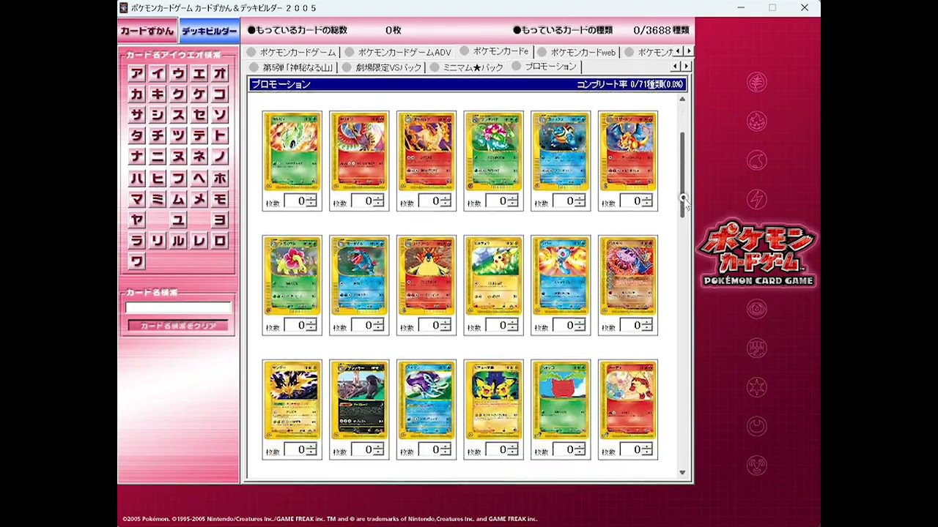
Task: Click the カード名検索をクリア button
Action: point(178,326)
